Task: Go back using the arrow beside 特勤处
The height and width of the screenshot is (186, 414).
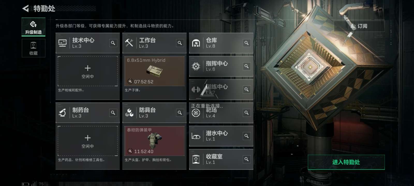Action: coord(25,9)
